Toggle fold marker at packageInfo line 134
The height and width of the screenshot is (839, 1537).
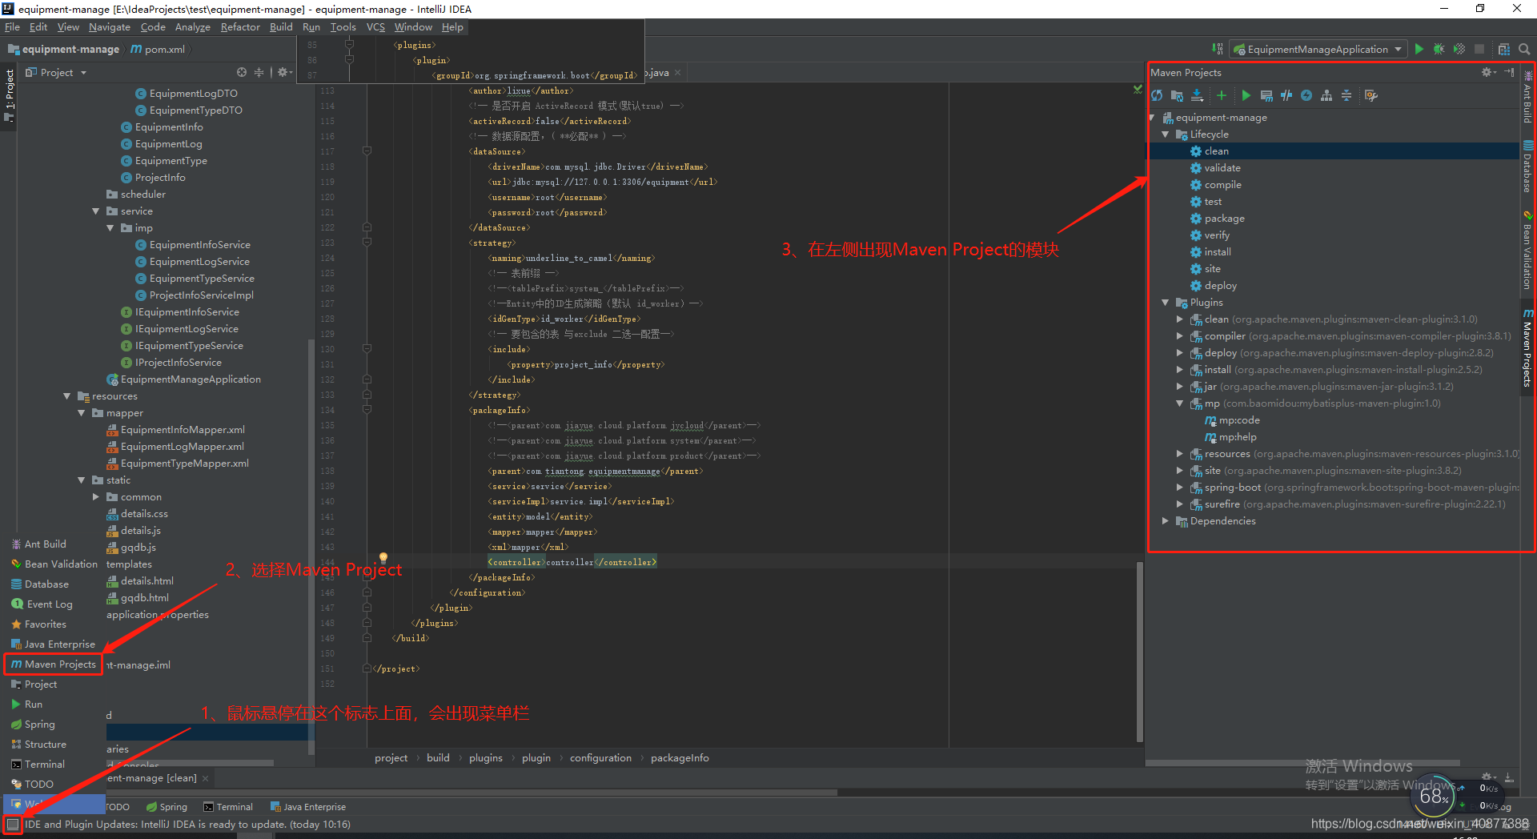[x=367, y=410]
